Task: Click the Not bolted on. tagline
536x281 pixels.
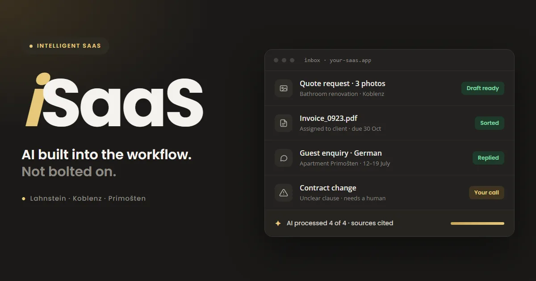Action: (x=69, y=172)
